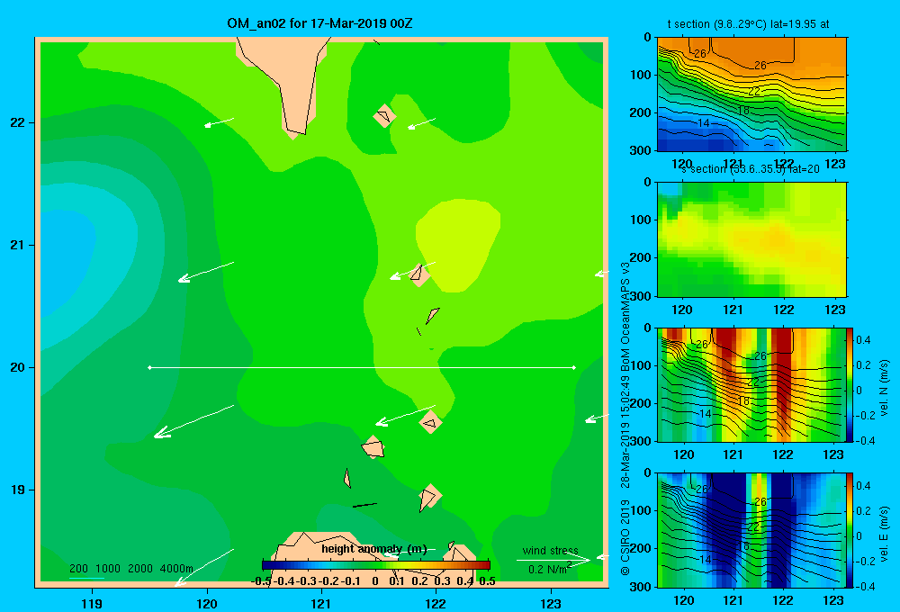Click the light blue low anomaly region
This screenshot has height=612, width=900.
click(64, 261)
